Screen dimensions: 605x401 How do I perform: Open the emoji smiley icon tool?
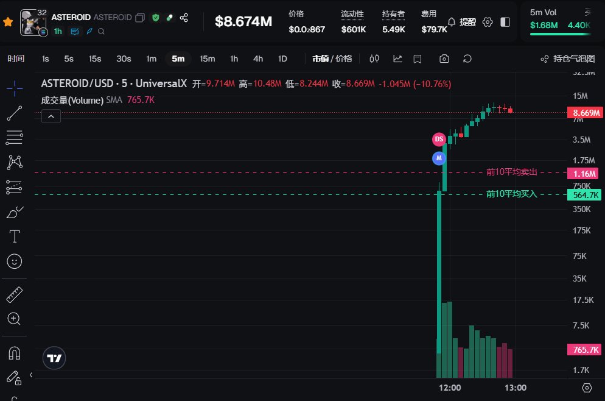15,261
